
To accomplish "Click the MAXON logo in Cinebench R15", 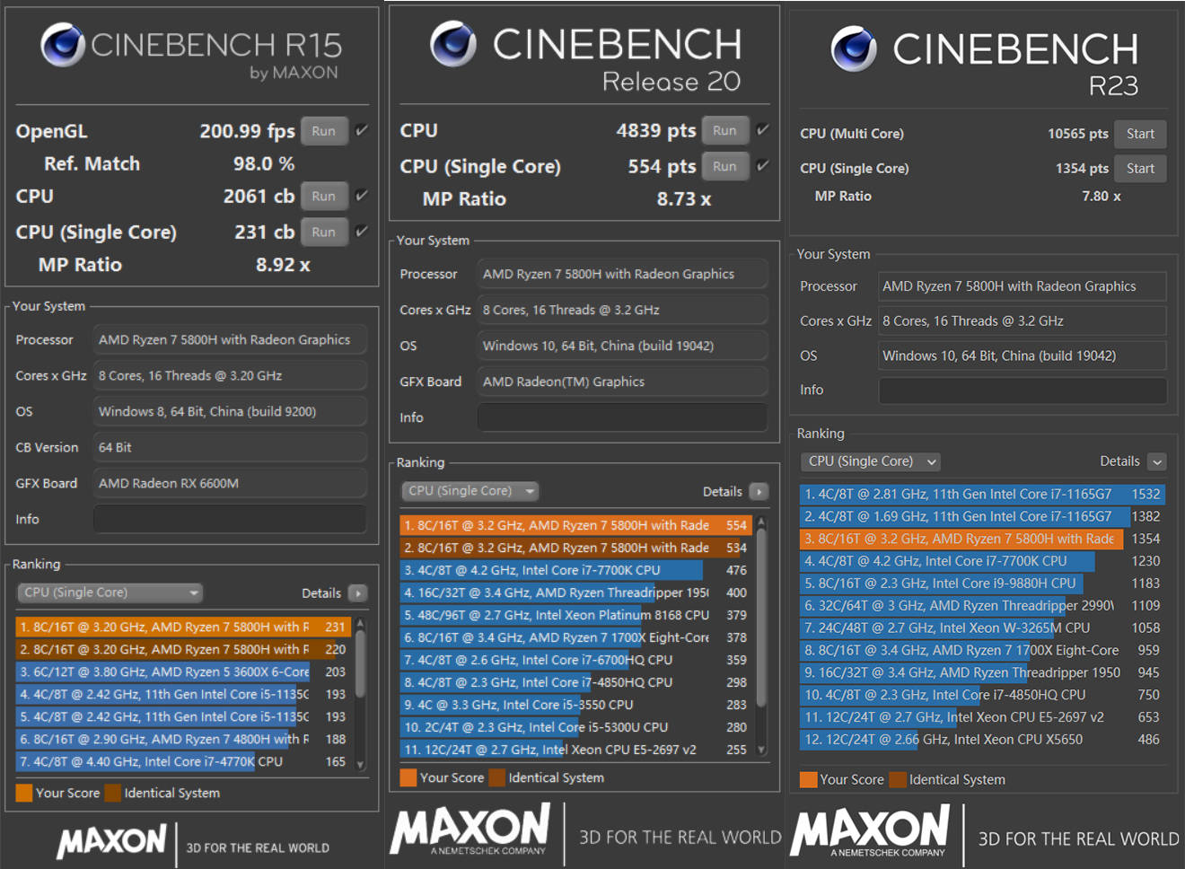I will [112, 842].
